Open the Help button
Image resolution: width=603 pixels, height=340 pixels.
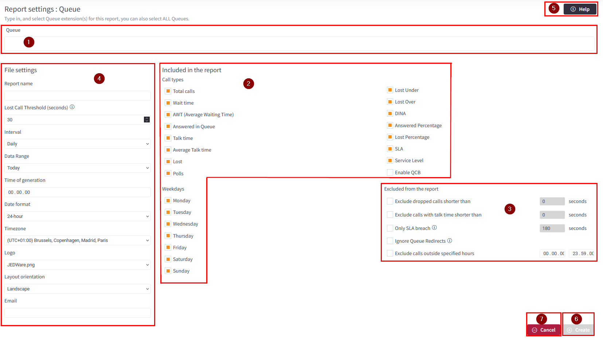pyautogui.click(x=580, y=9)
